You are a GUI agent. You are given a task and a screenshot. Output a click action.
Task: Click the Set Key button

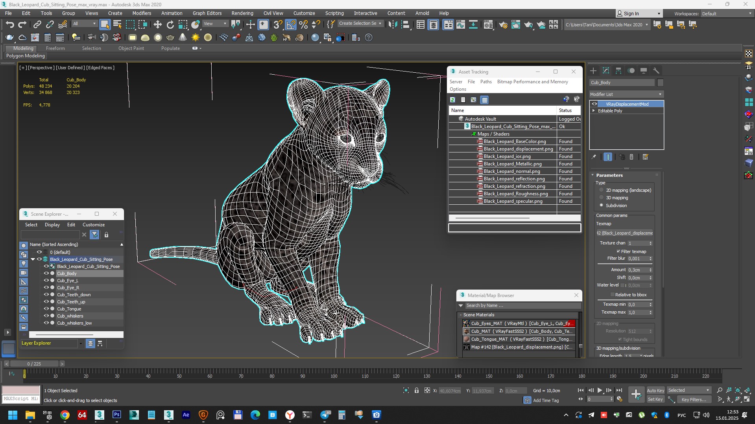click(655, 399)
